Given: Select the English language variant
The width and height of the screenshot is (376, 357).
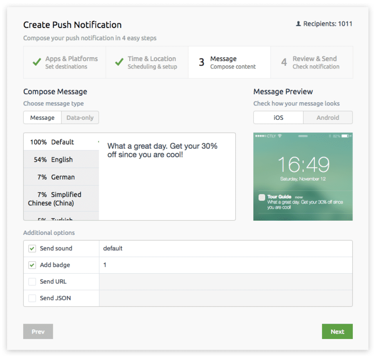Looking at the screenshot, I should click(x=61, y=159).
